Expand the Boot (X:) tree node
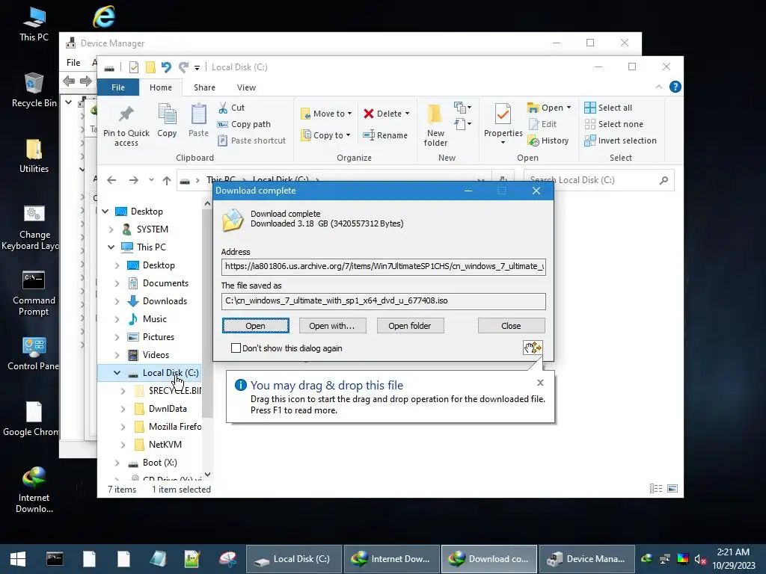Screen dimensions: 766x574 pos(117,463)
